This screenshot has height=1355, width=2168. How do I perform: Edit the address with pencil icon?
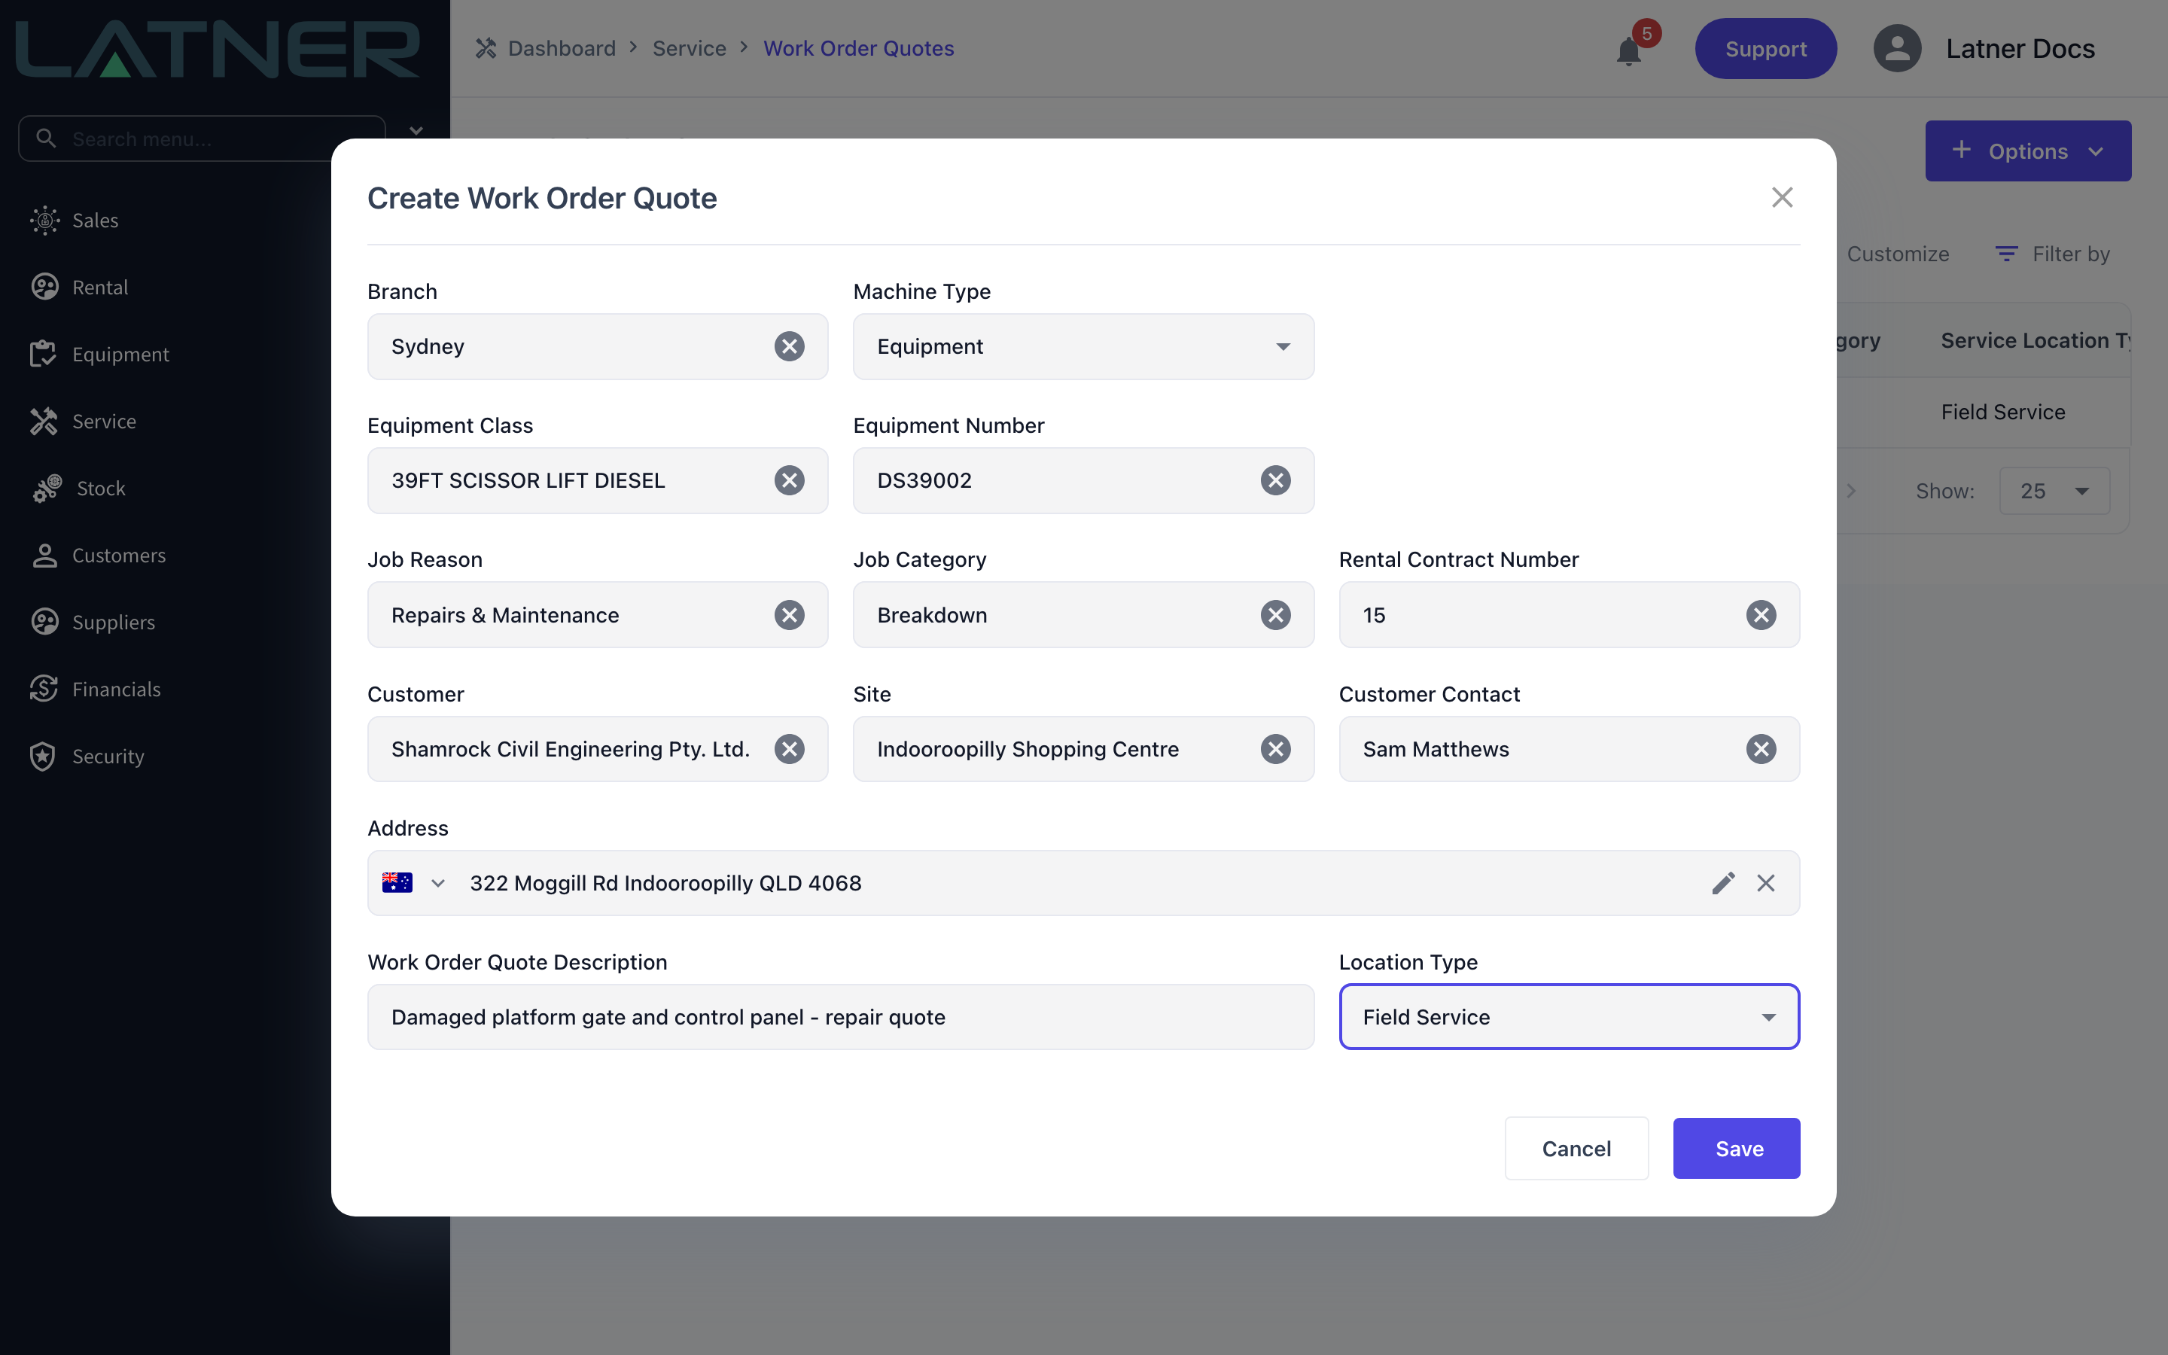(1724, 883)
